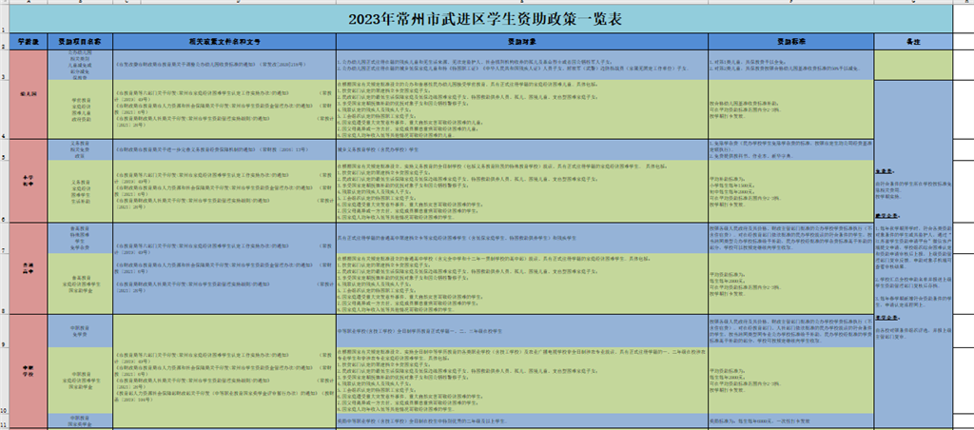Click row header number 10
Image resolution: width=974 pixels, height=430 pixels.
point(5,381)
